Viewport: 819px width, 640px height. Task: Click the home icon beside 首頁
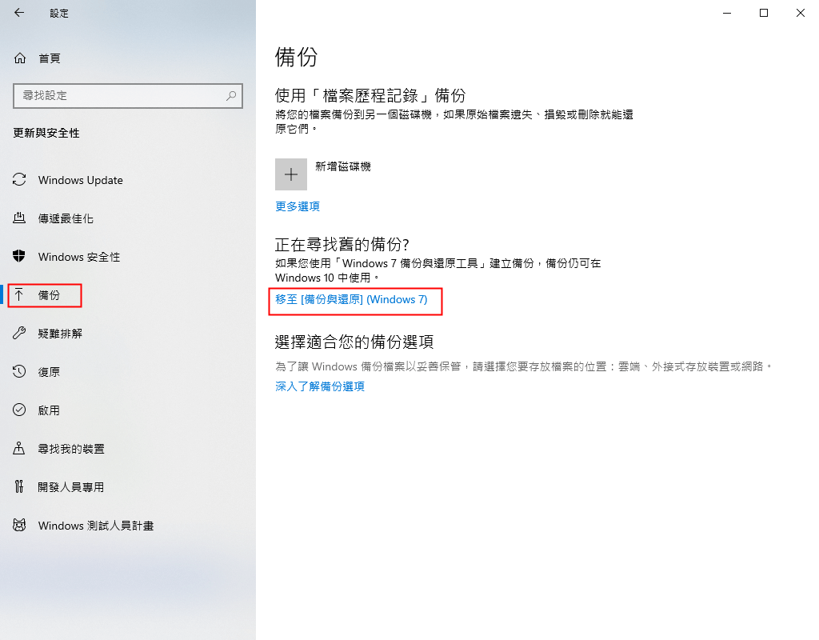[20, 58]
